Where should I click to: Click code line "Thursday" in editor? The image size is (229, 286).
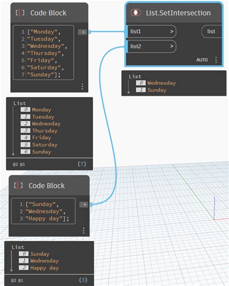pos(45,53)
